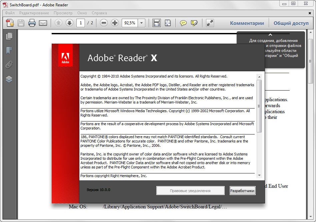Click the 'Certain trademarks are owned by' paragraph

coord(167,100)
